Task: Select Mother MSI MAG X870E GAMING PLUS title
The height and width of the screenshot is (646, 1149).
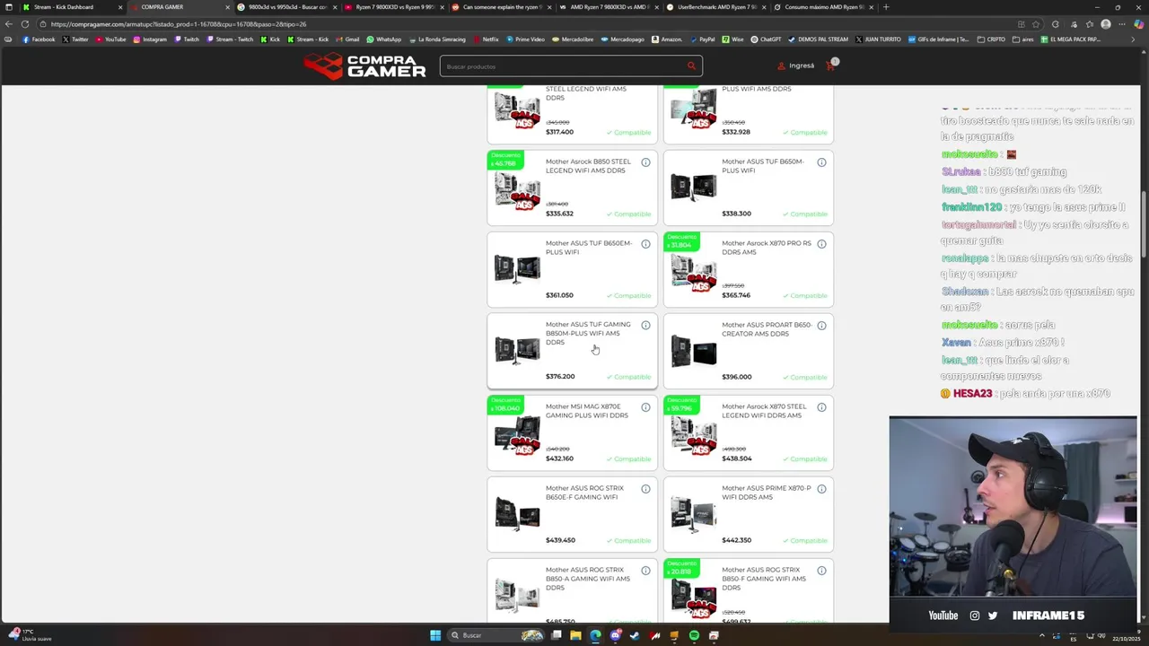Action: (x=587, y=411)
